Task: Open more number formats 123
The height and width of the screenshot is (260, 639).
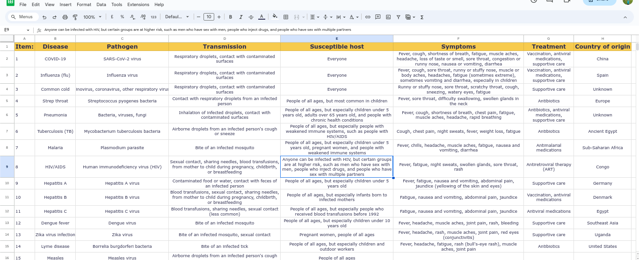Action: [153, 17]
